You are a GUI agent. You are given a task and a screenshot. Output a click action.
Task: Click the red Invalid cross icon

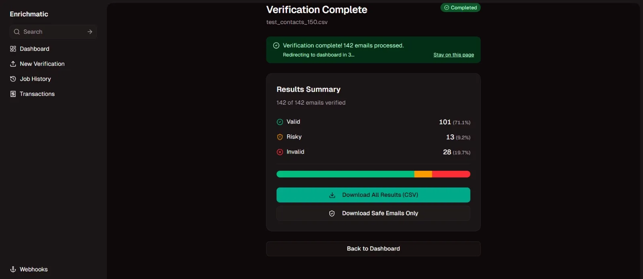pyautogui.click(x=280, y=152)
